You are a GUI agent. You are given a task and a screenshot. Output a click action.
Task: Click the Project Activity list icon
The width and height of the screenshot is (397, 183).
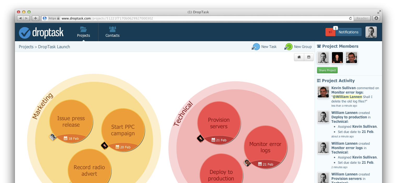pyautogui.click(x=319, y=80)
